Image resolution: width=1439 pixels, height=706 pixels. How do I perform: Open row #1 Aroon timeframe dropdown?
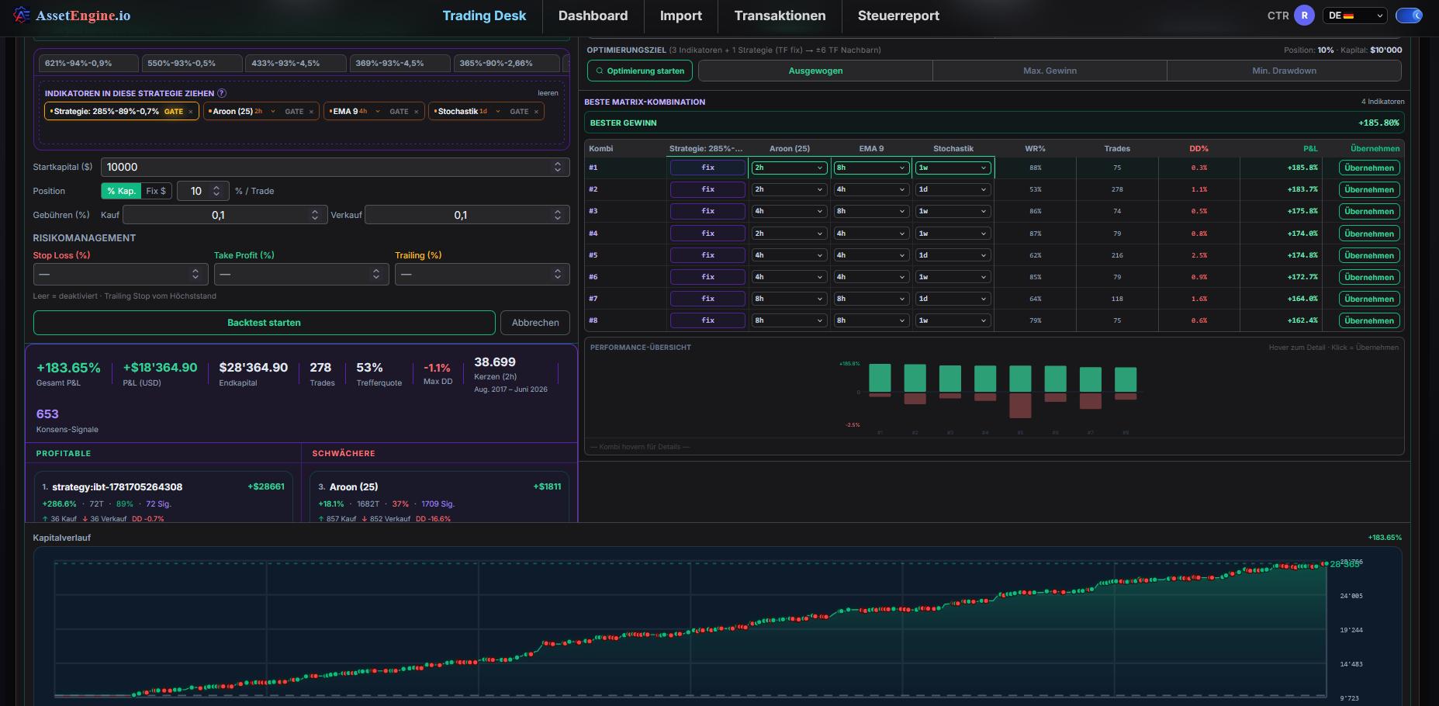(x=789, y=168)
